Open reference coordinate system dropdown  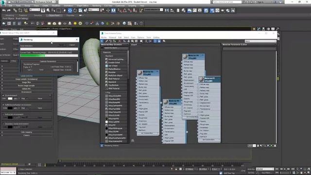94,10
